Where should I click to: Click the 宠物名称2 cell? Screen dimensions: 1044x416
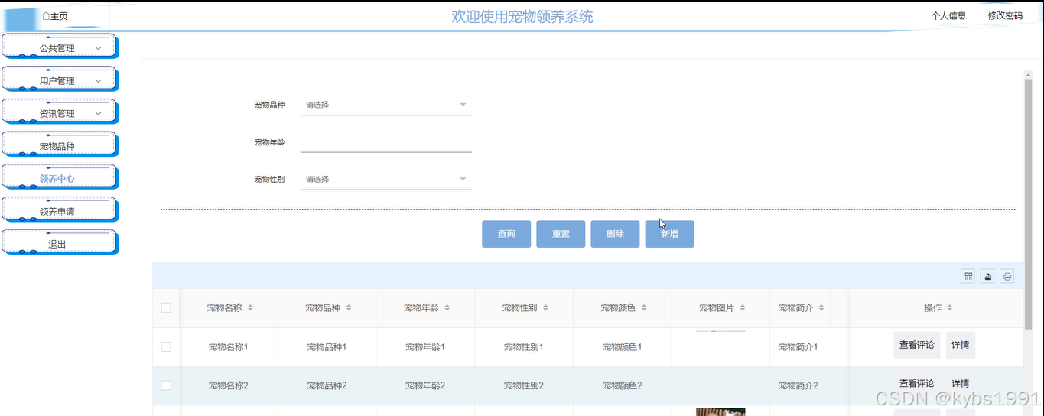click(x=228, y=386)
